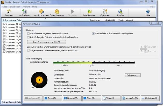Sort by the Größe (MB) column header
Viewport: 163px width, 106px height.
point(110,20)
